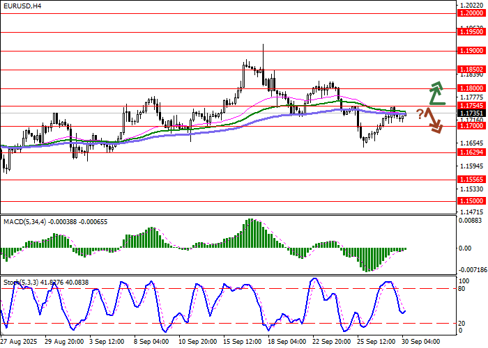488x348 pixels.
Task: Click the 15 Sep 12:00 time label
Action: [x=243, y=342]
